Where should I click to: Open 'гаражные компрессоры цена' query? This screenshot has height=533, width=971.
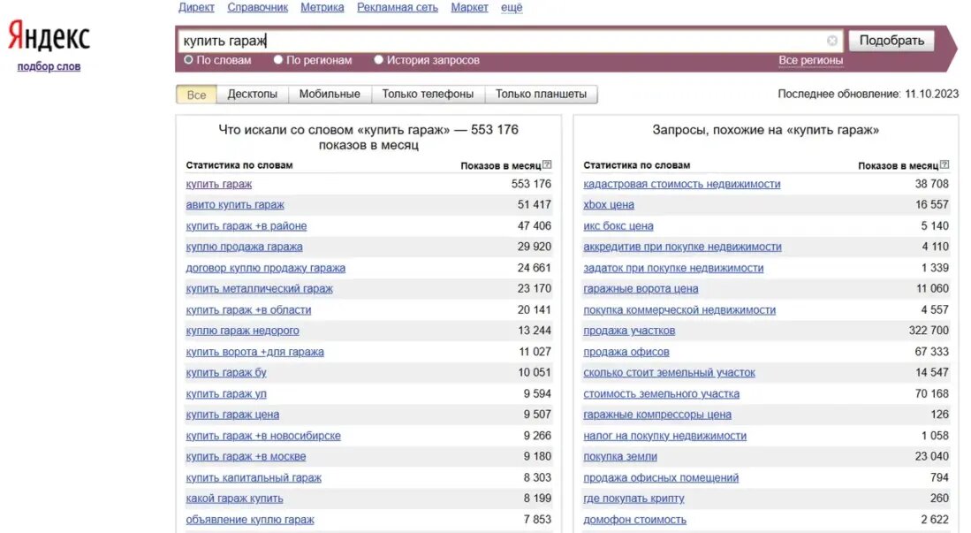657,415
